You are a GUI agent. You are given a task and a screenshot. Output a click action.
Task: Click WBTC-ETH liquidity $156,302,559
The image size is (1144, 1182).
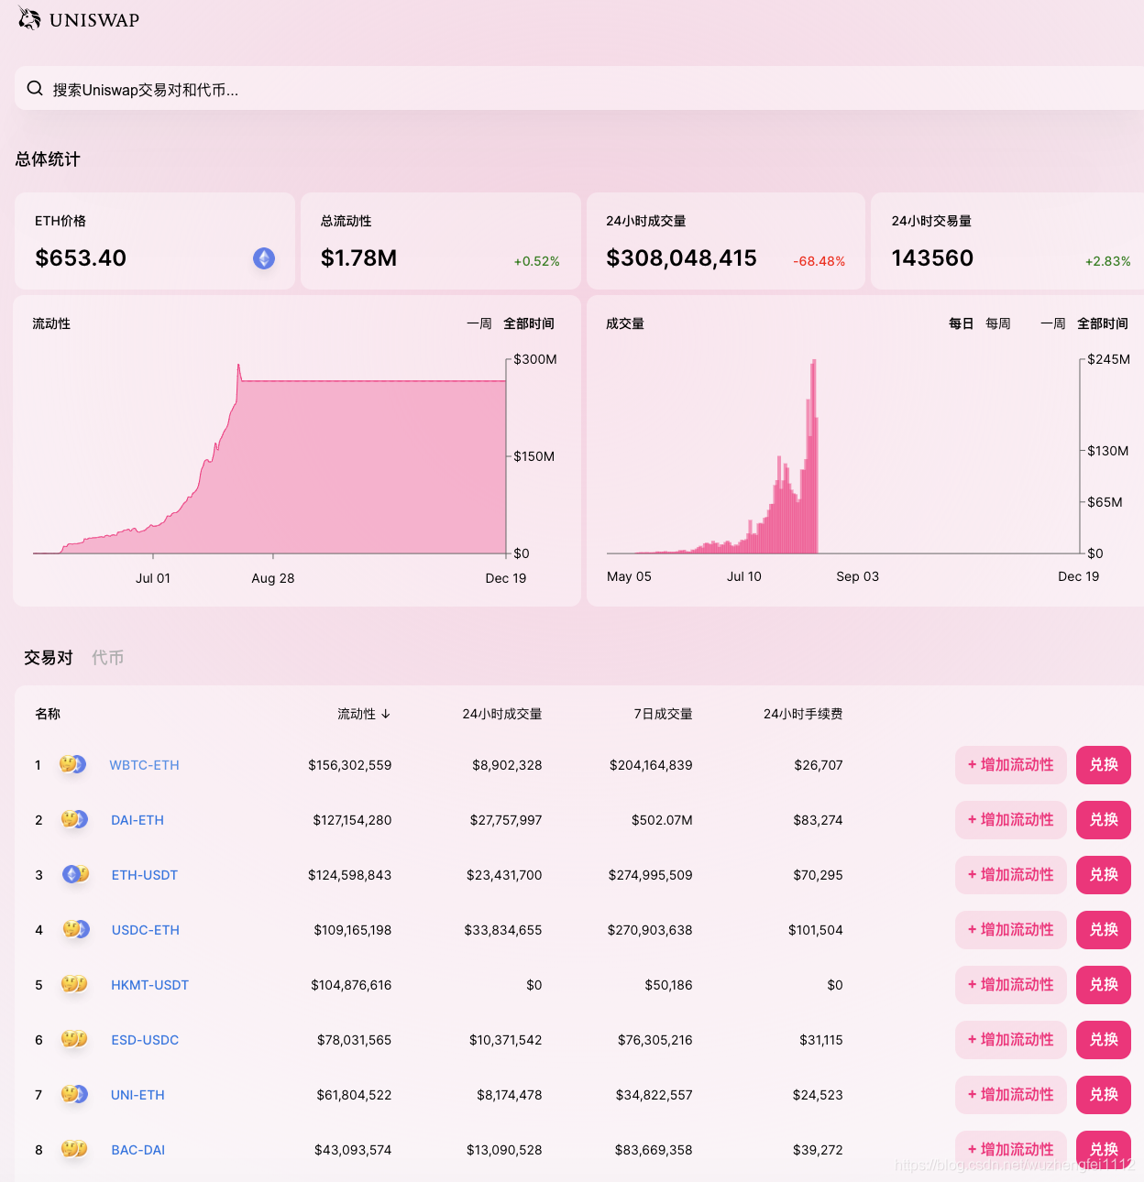(350, 765)
